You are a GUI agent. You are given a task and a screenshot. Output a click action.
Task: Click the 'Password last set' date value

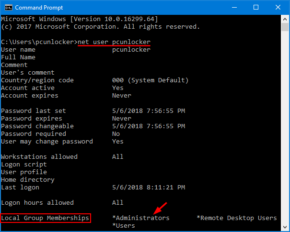pyautogui.click(x=149, y=111)
